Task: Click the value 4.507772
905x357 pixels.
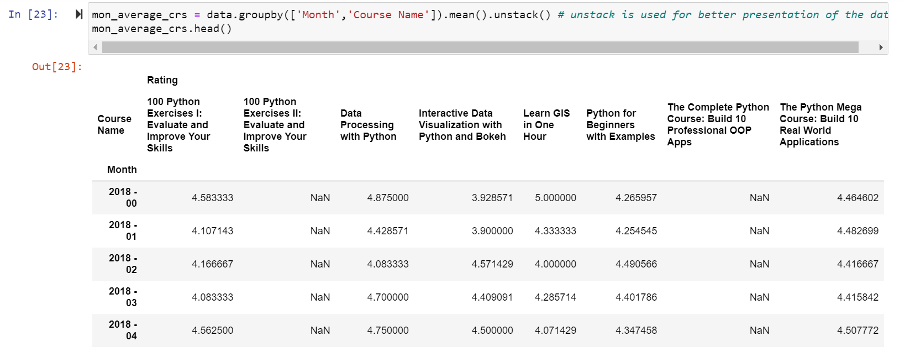Action: click(857, 330)
